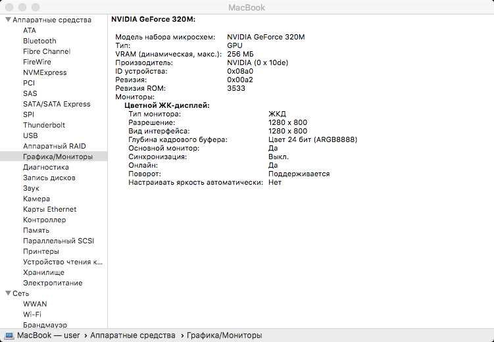Click the GPU type value
Screen dimensions: 494x342
tap(235, 45)
